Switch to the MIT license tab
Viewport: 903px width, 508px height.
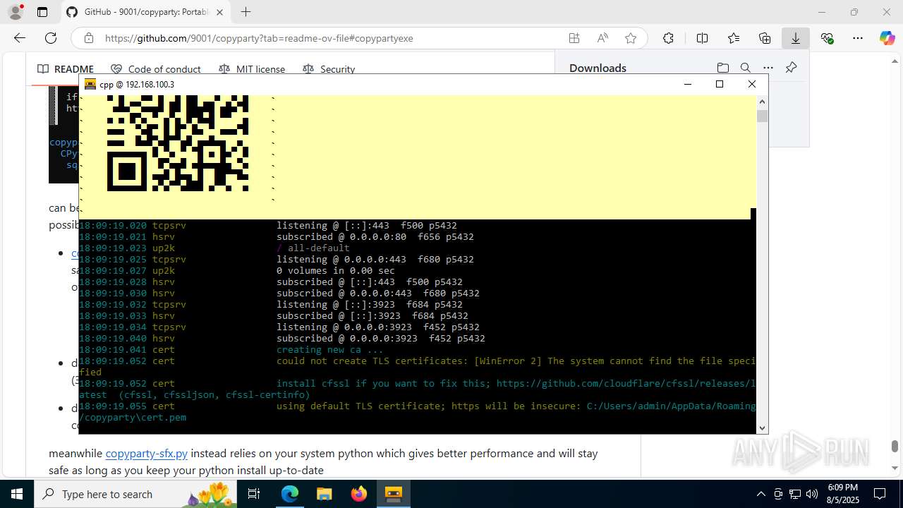(x=252, y=69)
